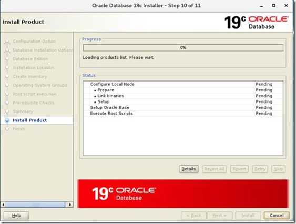Viewport: 296px width, 224px height.
Task: Select the Setup sub-step row
Action: [183, 101]
